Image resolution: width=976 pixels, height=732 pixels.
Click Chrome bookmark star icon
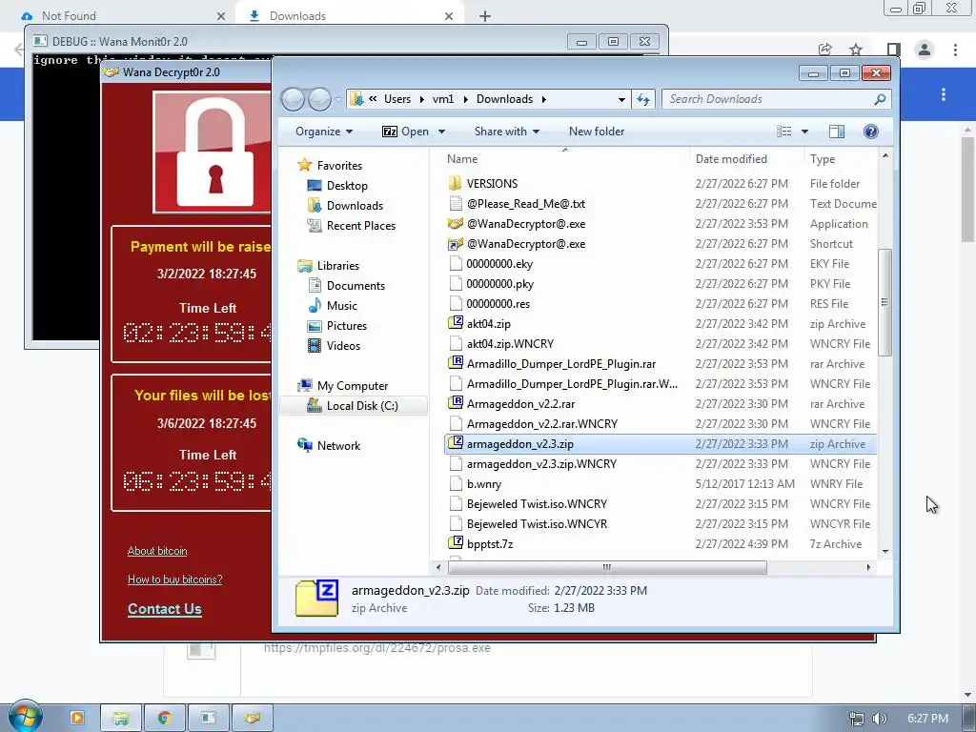[856, 50]
